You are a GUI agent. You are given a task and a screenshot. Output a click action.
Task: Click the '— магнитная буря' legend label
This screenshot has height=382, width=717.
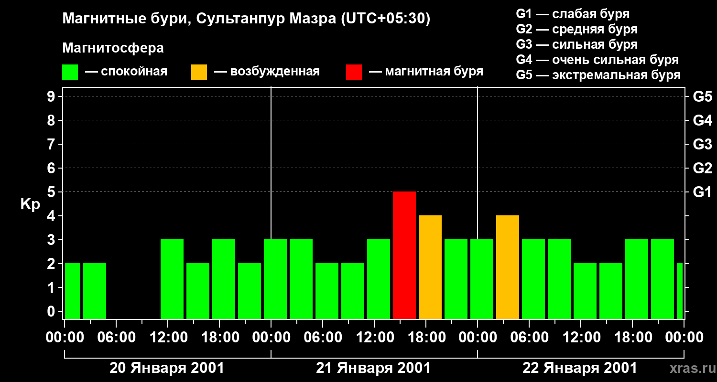(426, 72)
